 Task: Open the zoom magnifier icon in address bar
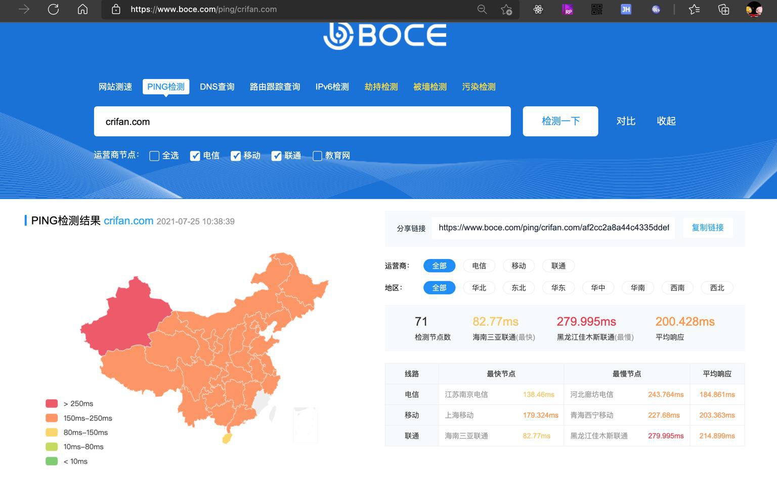pos(482,9)
